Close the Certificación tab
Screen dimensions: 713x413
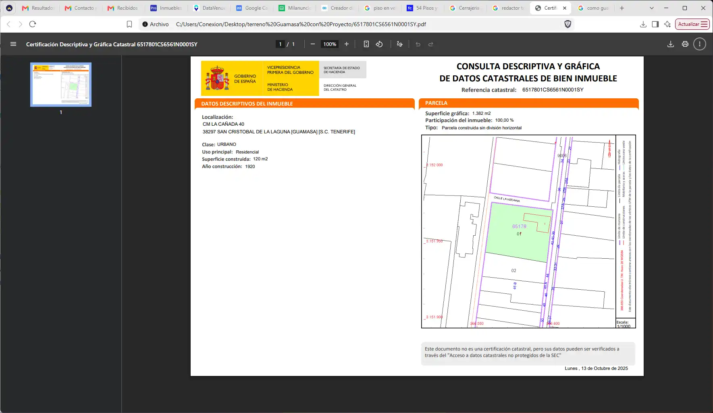(565, 8)
